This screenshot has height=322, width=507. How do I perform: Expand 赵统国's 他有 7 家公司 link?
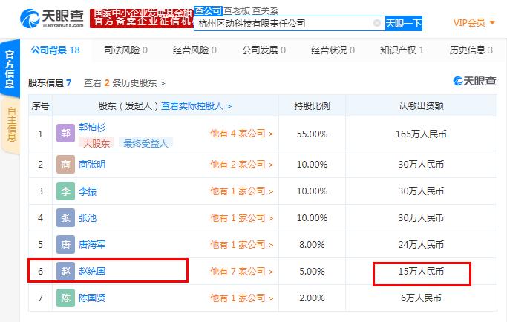[242, 271]
